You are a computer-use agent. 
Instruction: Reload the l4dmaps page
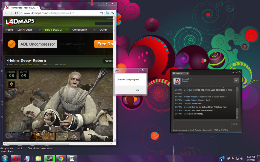click(16, 13)
